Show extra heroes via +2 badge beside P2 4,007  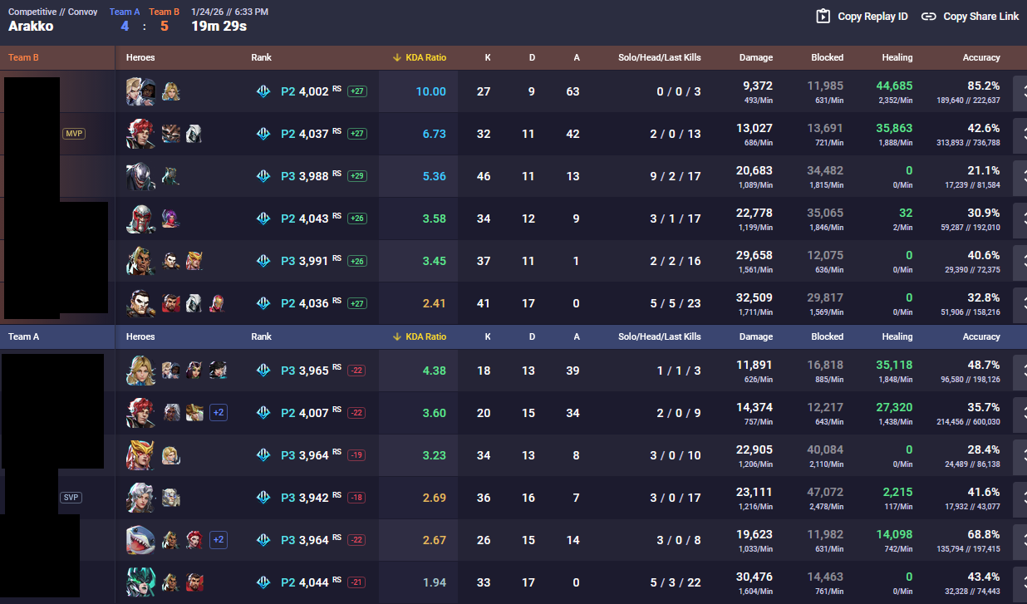point(219,413)
